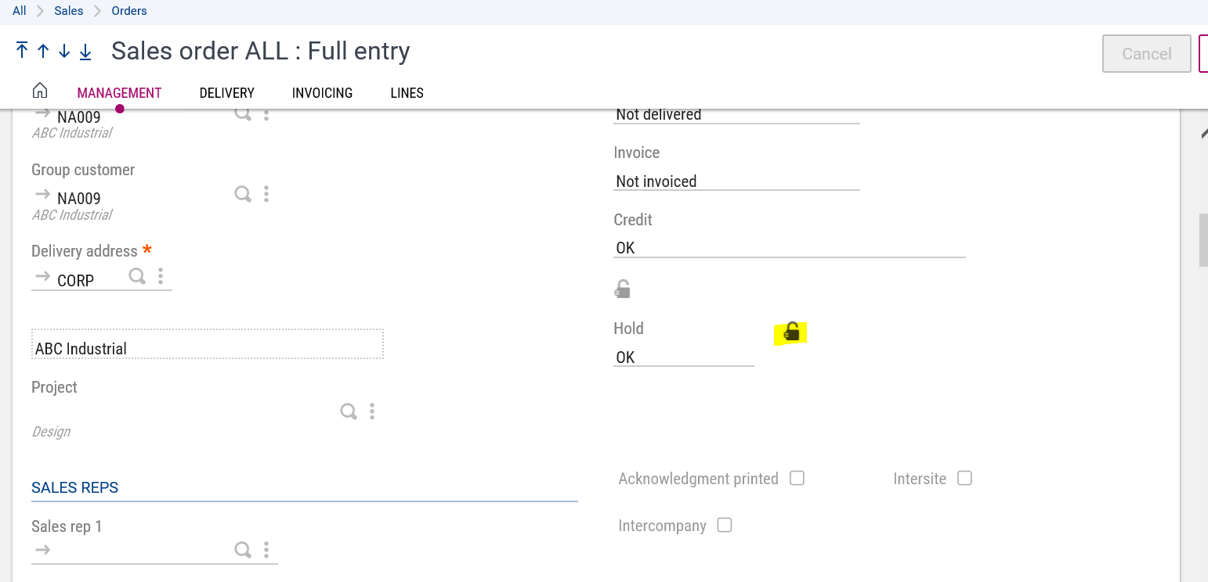Screen dimensions: 1208x582
Task: Switch to the DELIVERY tab
Action: tap(226, 93)
